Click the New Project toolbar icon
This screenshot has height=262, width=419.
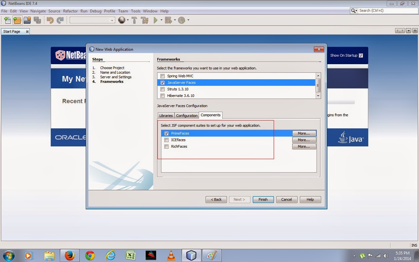[x=17, y=20]
